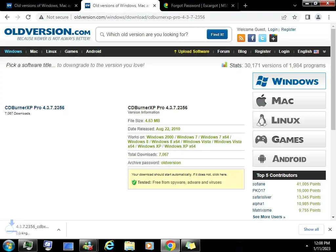Click the browser forward arrow

(x=18, y=17)
